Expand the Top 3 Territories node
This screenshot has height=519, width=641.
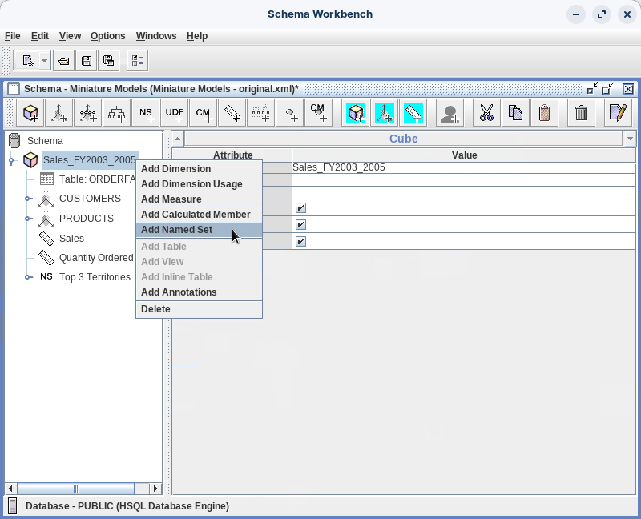[x=29, y=277]
